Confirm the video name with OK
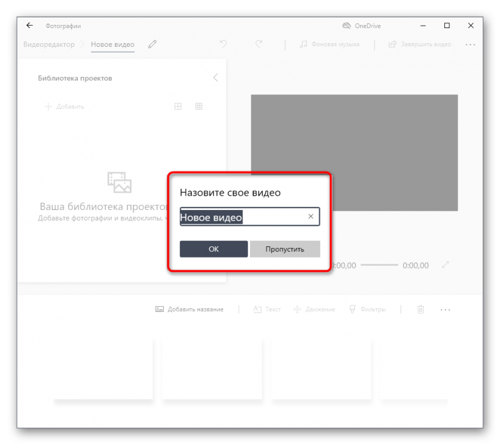Screen dimensions: 500x445 coord(214,249)
